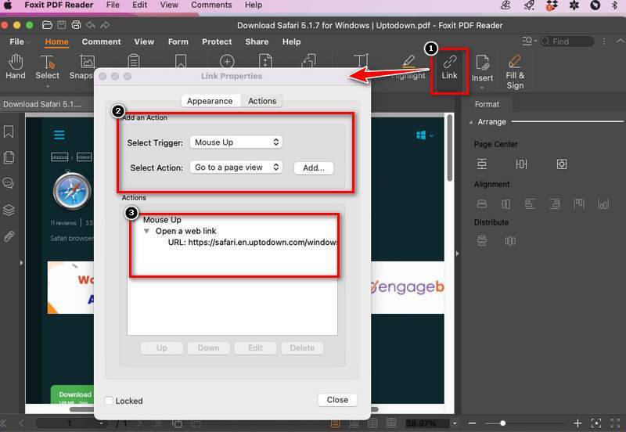Open the Form ribbon tab
Image resolution: width=626 pixels, height=432 pixels.
pos(178,41)
